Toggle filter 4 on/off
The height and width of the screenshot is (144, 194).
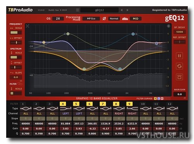(63, 104)
